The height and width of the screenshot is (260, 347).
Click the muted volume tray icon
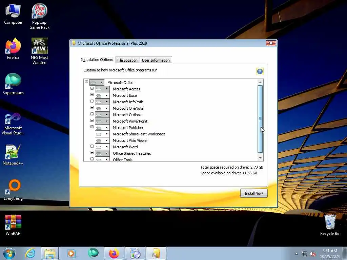tap(313, 254)
